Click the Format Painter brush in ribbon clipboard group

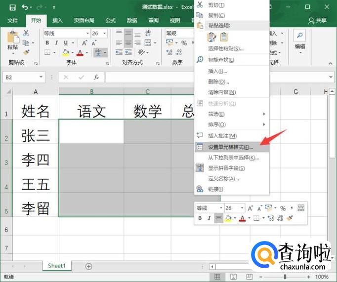click(x=26, y=52)
